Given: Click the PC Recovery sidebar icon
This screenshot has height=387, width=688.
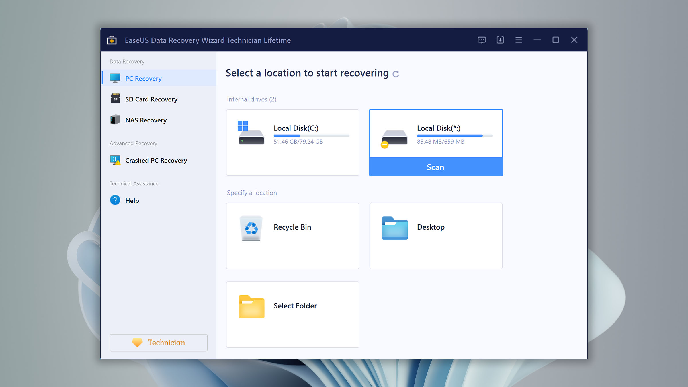Looking at the screenshot, I should tap(115, 78).
